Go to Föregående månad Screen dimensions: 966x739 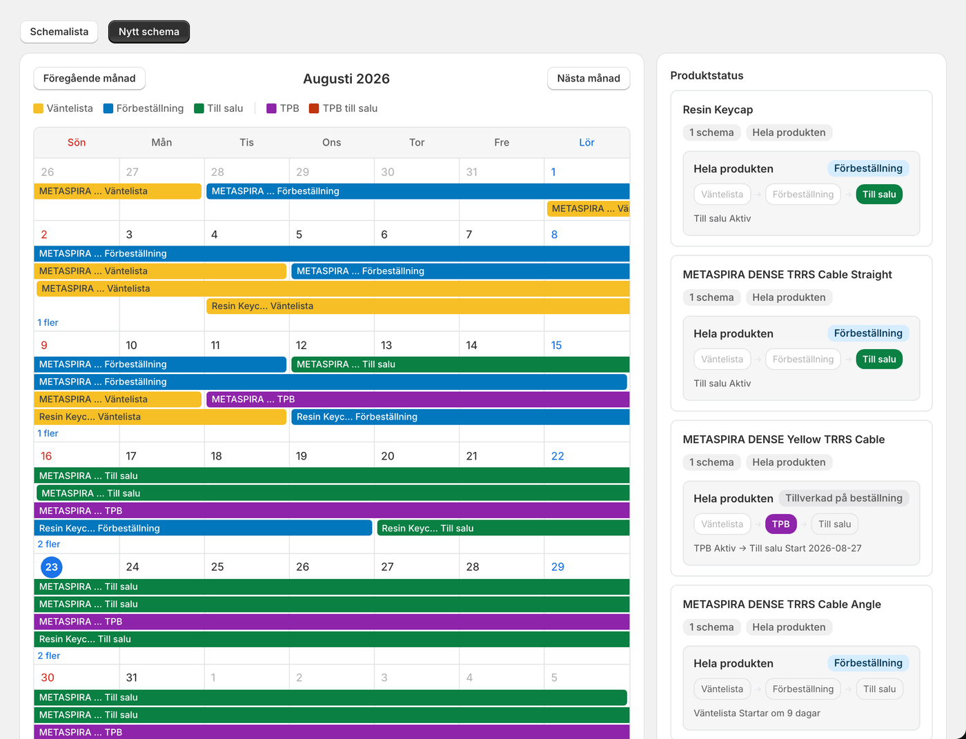pyautogui.click(x=90, y=79)
